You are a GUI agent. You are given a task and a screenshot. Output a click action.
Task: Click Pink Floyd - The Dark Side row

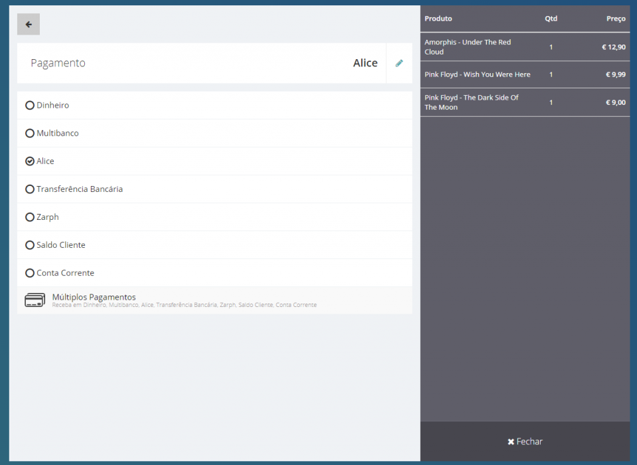click(471, 102)
